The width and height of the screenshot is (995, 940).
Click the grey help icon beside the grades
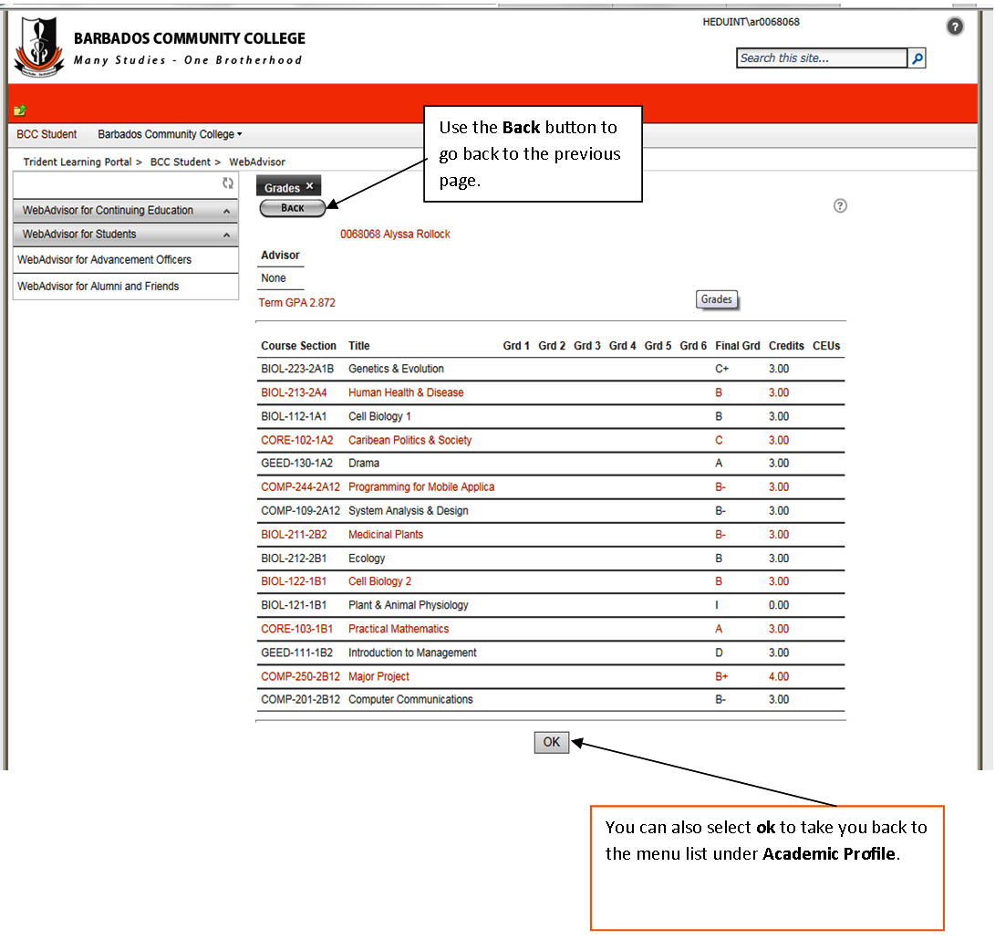(840, 206)
